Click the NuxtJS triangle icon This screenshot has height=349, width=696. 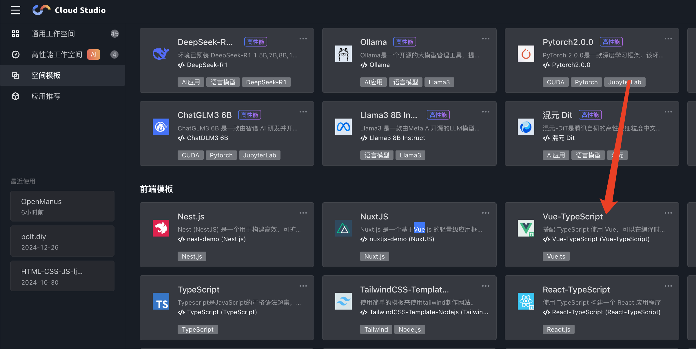(x=343, y=228)
